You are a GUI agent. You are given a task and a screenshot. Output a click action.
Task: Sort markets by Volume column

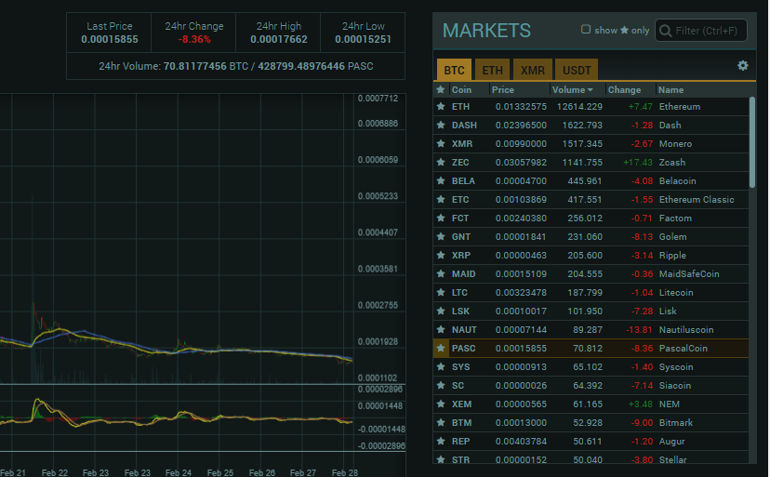[x=572, y=90]
